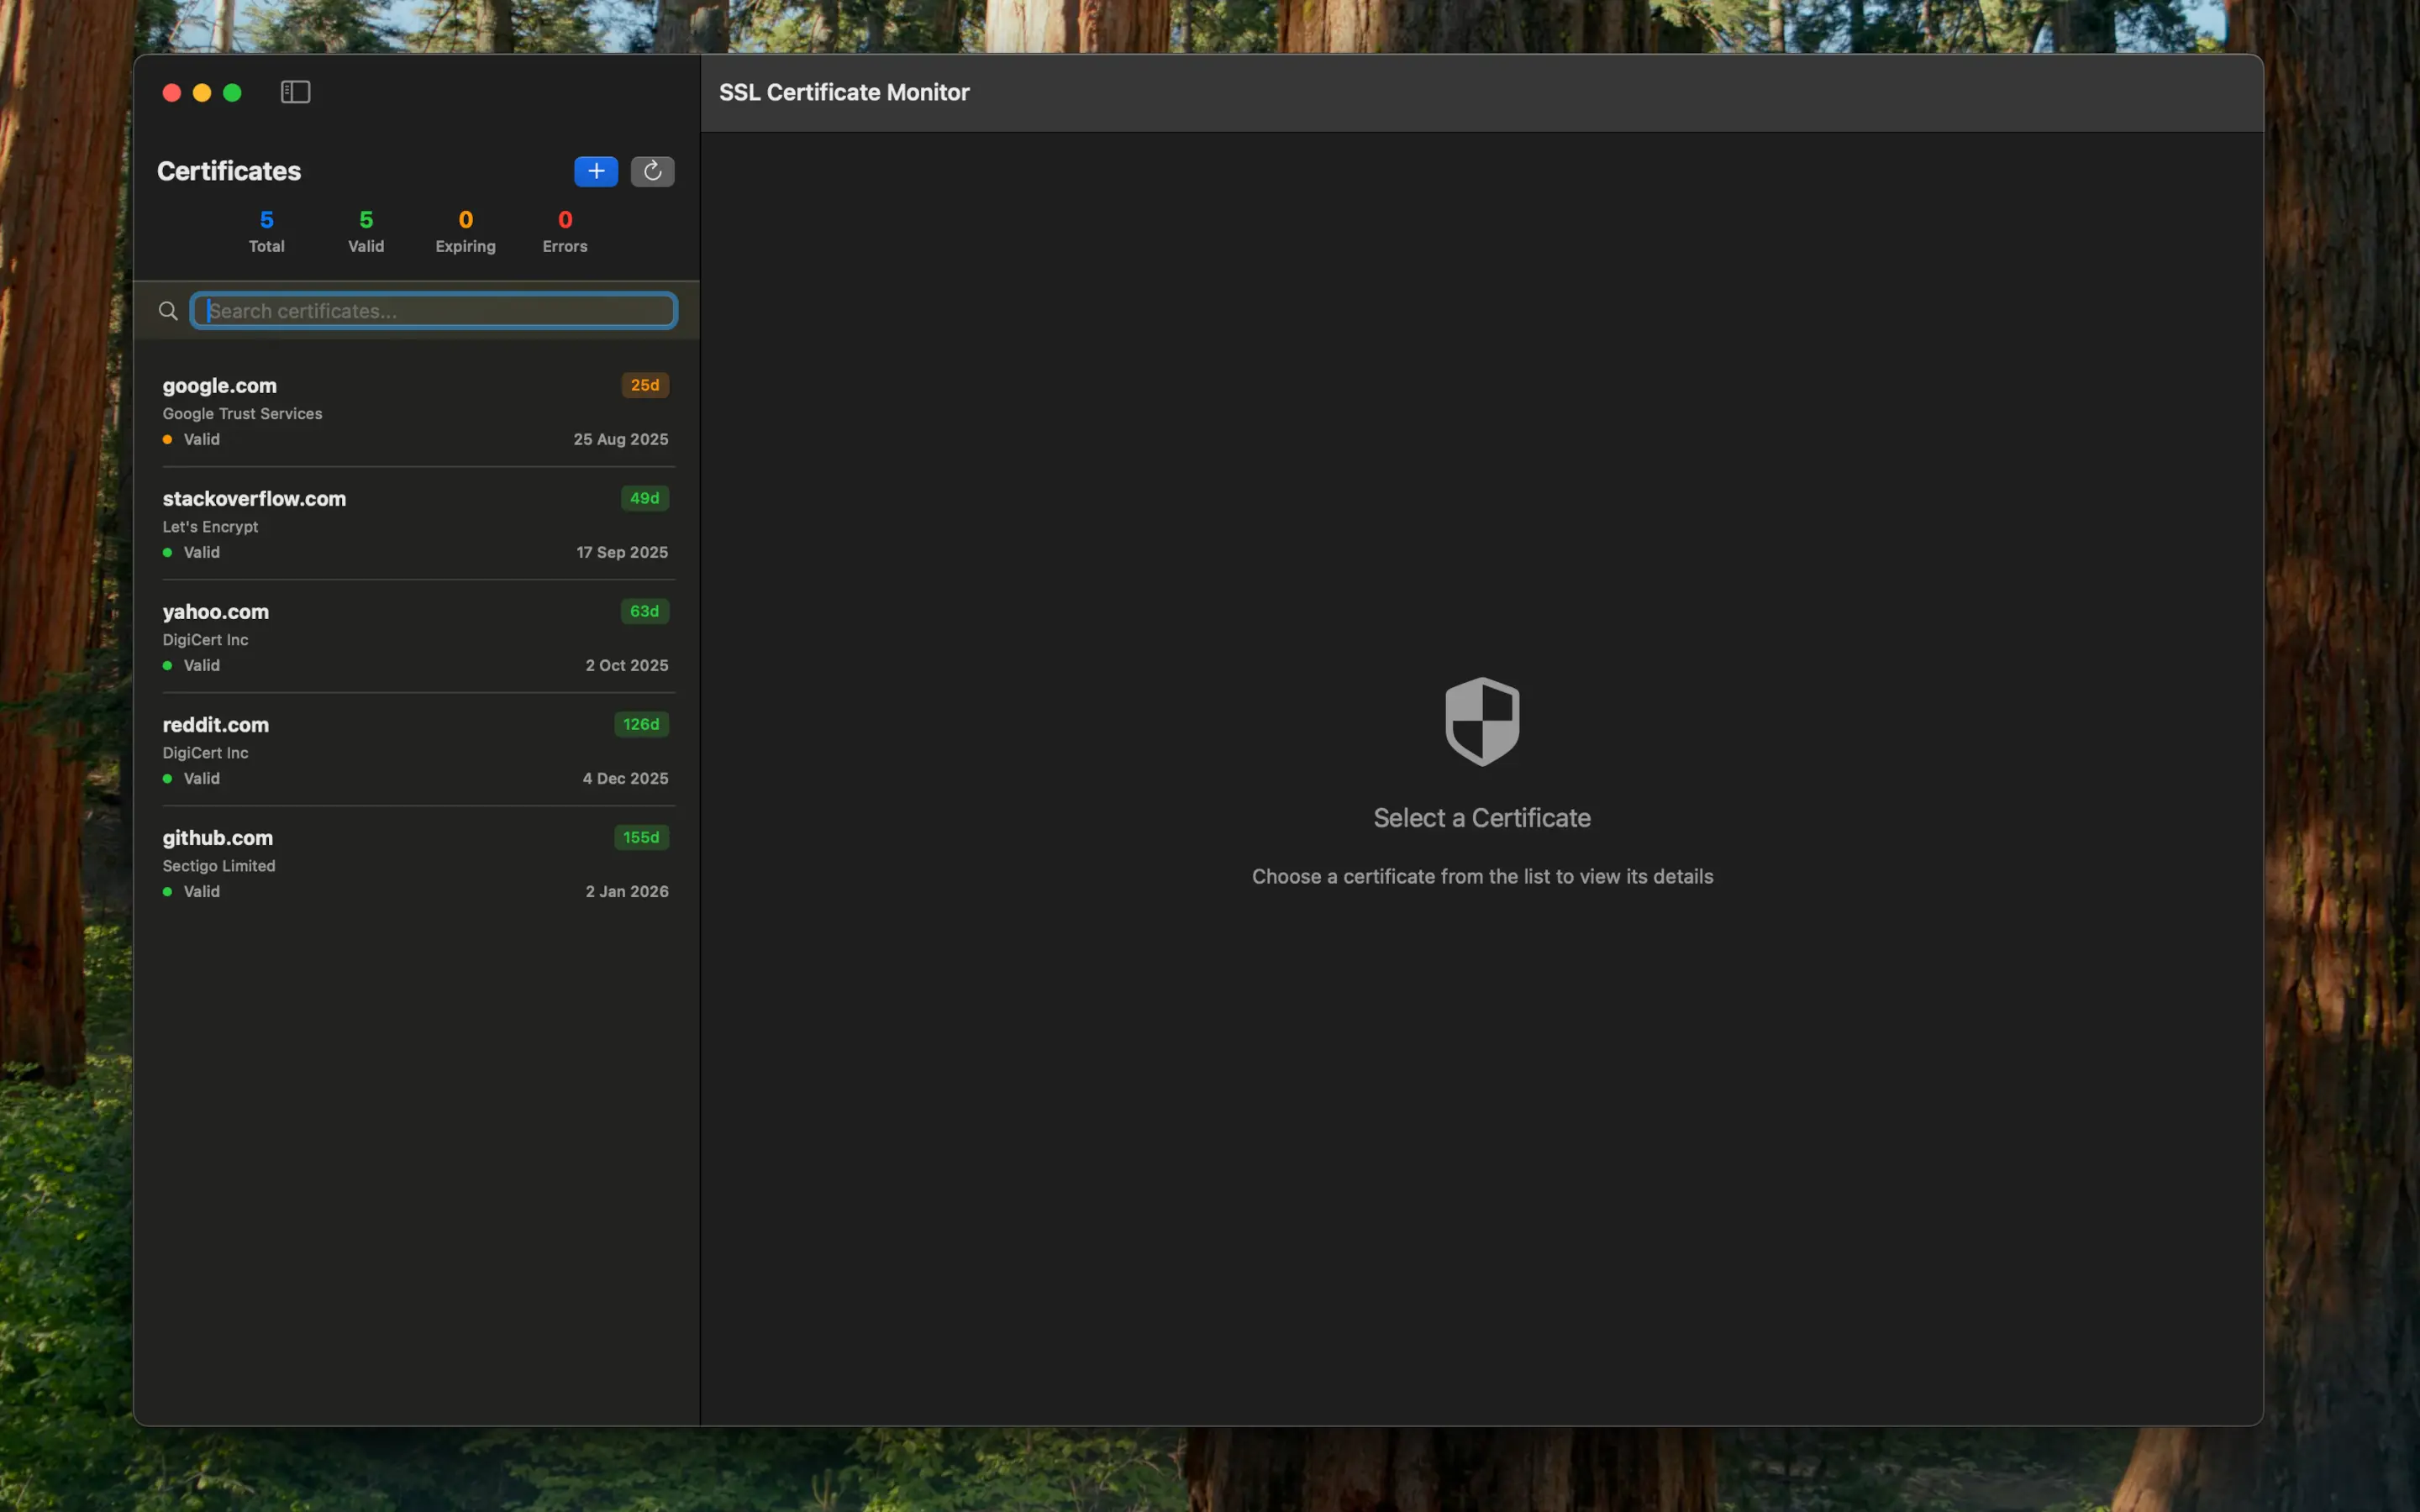Viewport: 2420px width, 1512px height.
Task: Click the 63d expiry badge
Action: (x=645, y=611)
